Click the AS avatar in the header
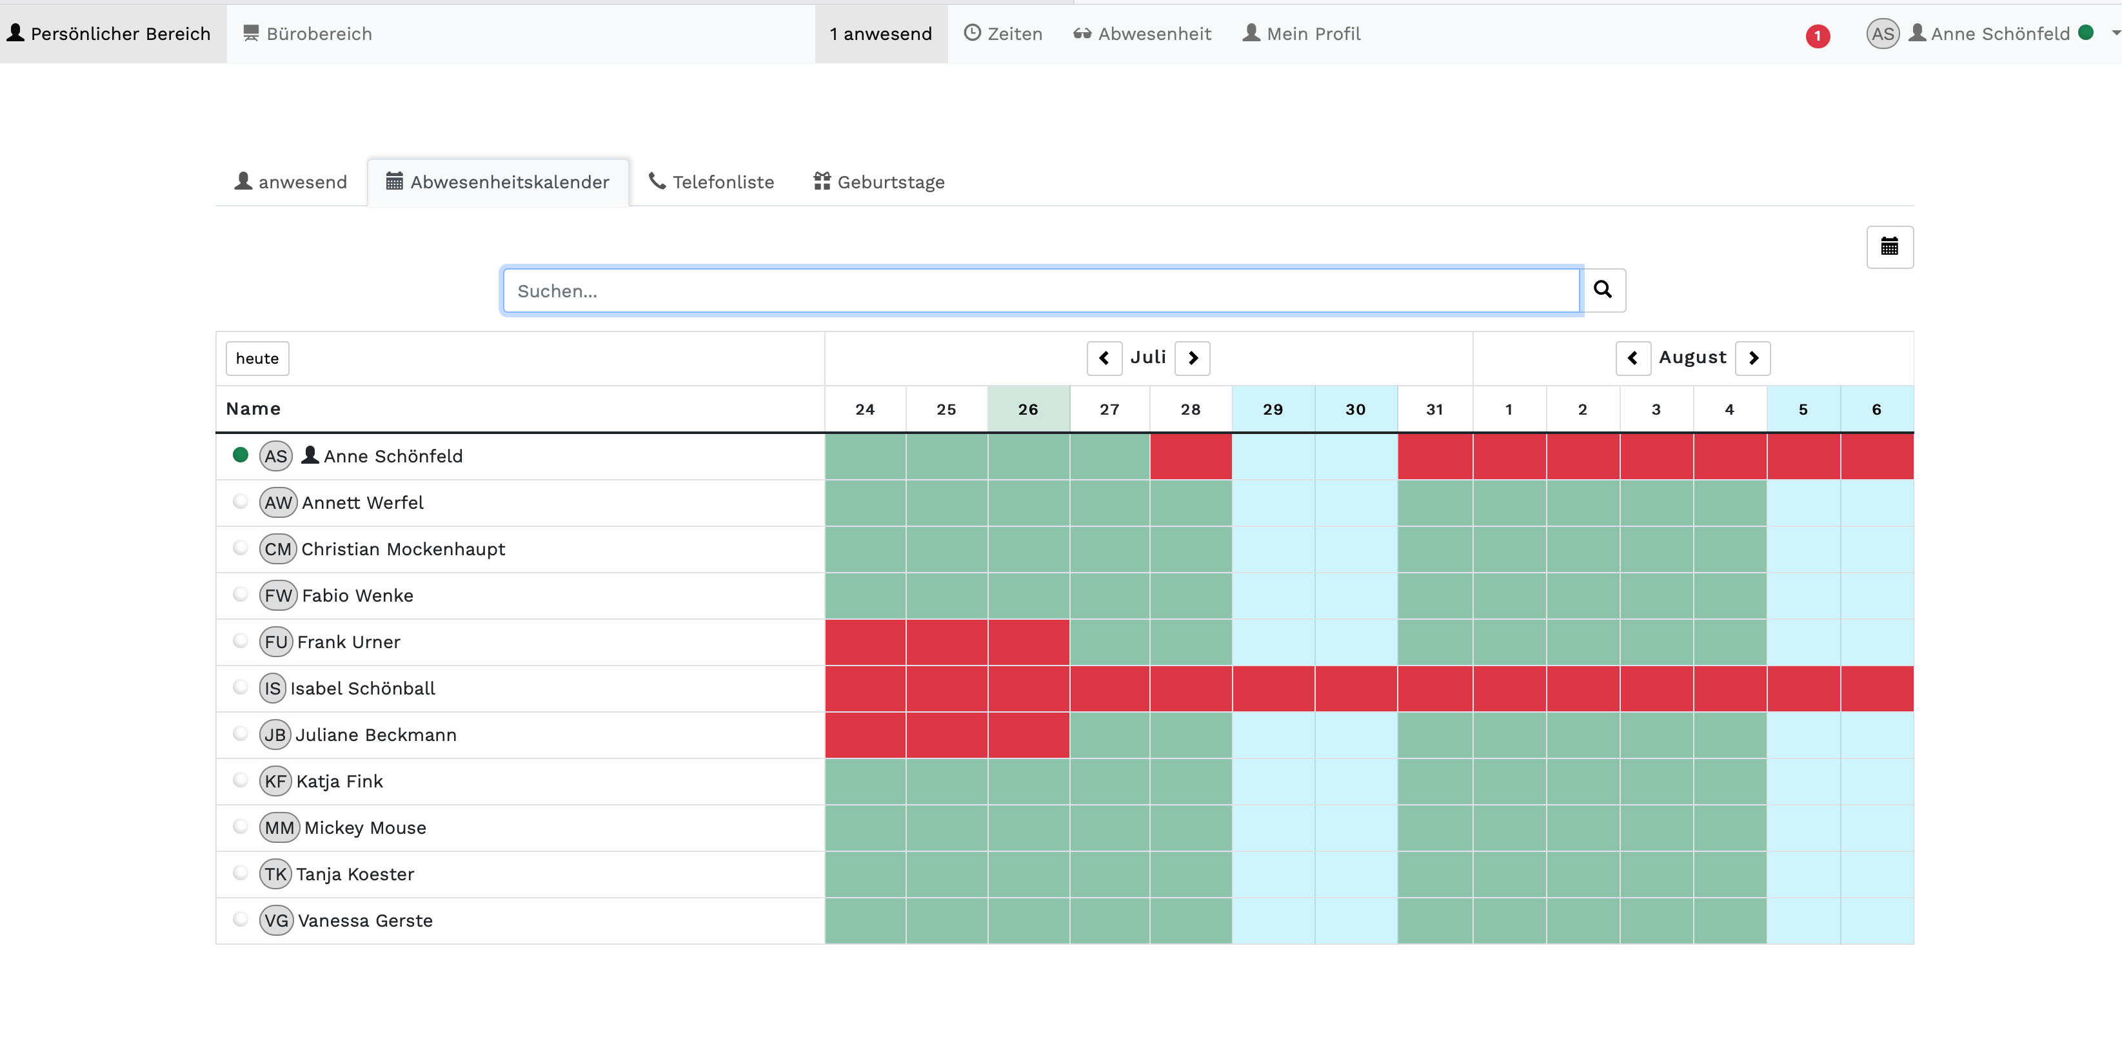This screenshot has height=1037, width=2122. click(1882, 34)
